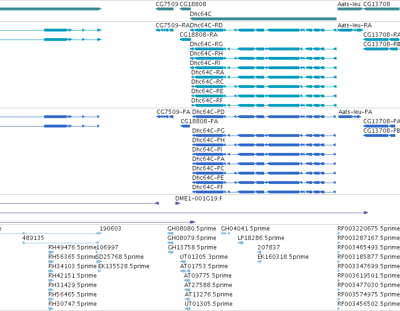Select the Dhc64C-PD protein label

coord(208,112)
